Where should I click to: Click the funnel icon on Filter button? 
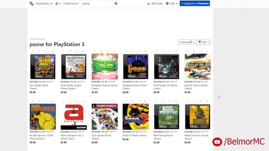(x=200, y=42)
